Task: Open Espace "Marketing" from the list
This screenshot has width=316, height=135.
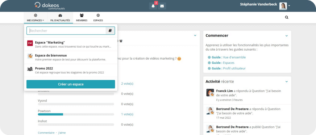Action: pos(71,44)
